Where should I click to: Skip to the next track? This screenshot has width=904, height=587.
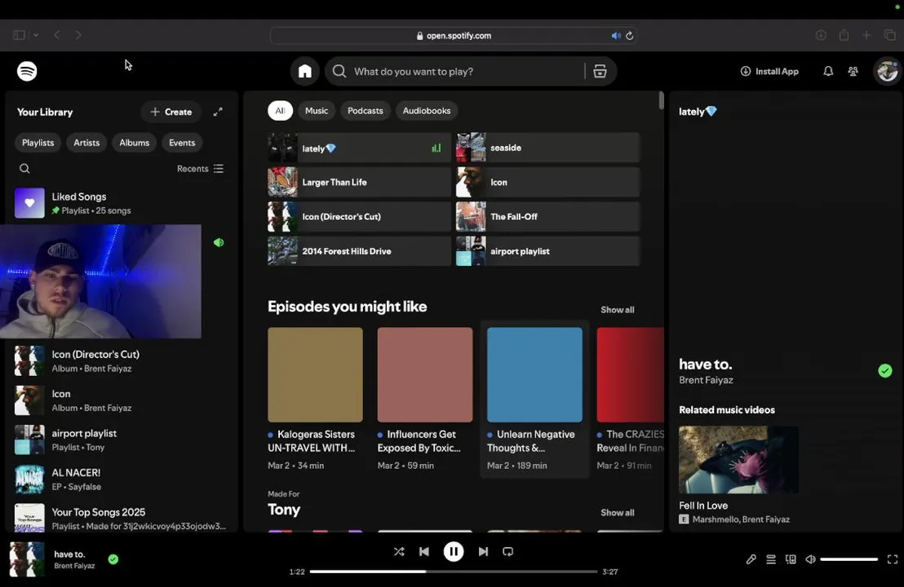tap(483, 552)
